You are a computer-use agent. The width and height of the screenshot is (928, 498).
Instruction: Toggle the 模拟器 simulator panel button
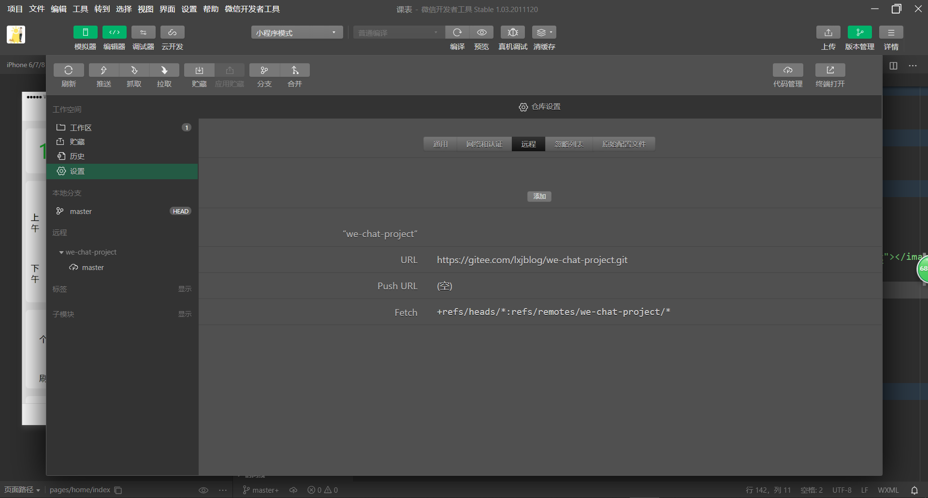click(85, 32)
